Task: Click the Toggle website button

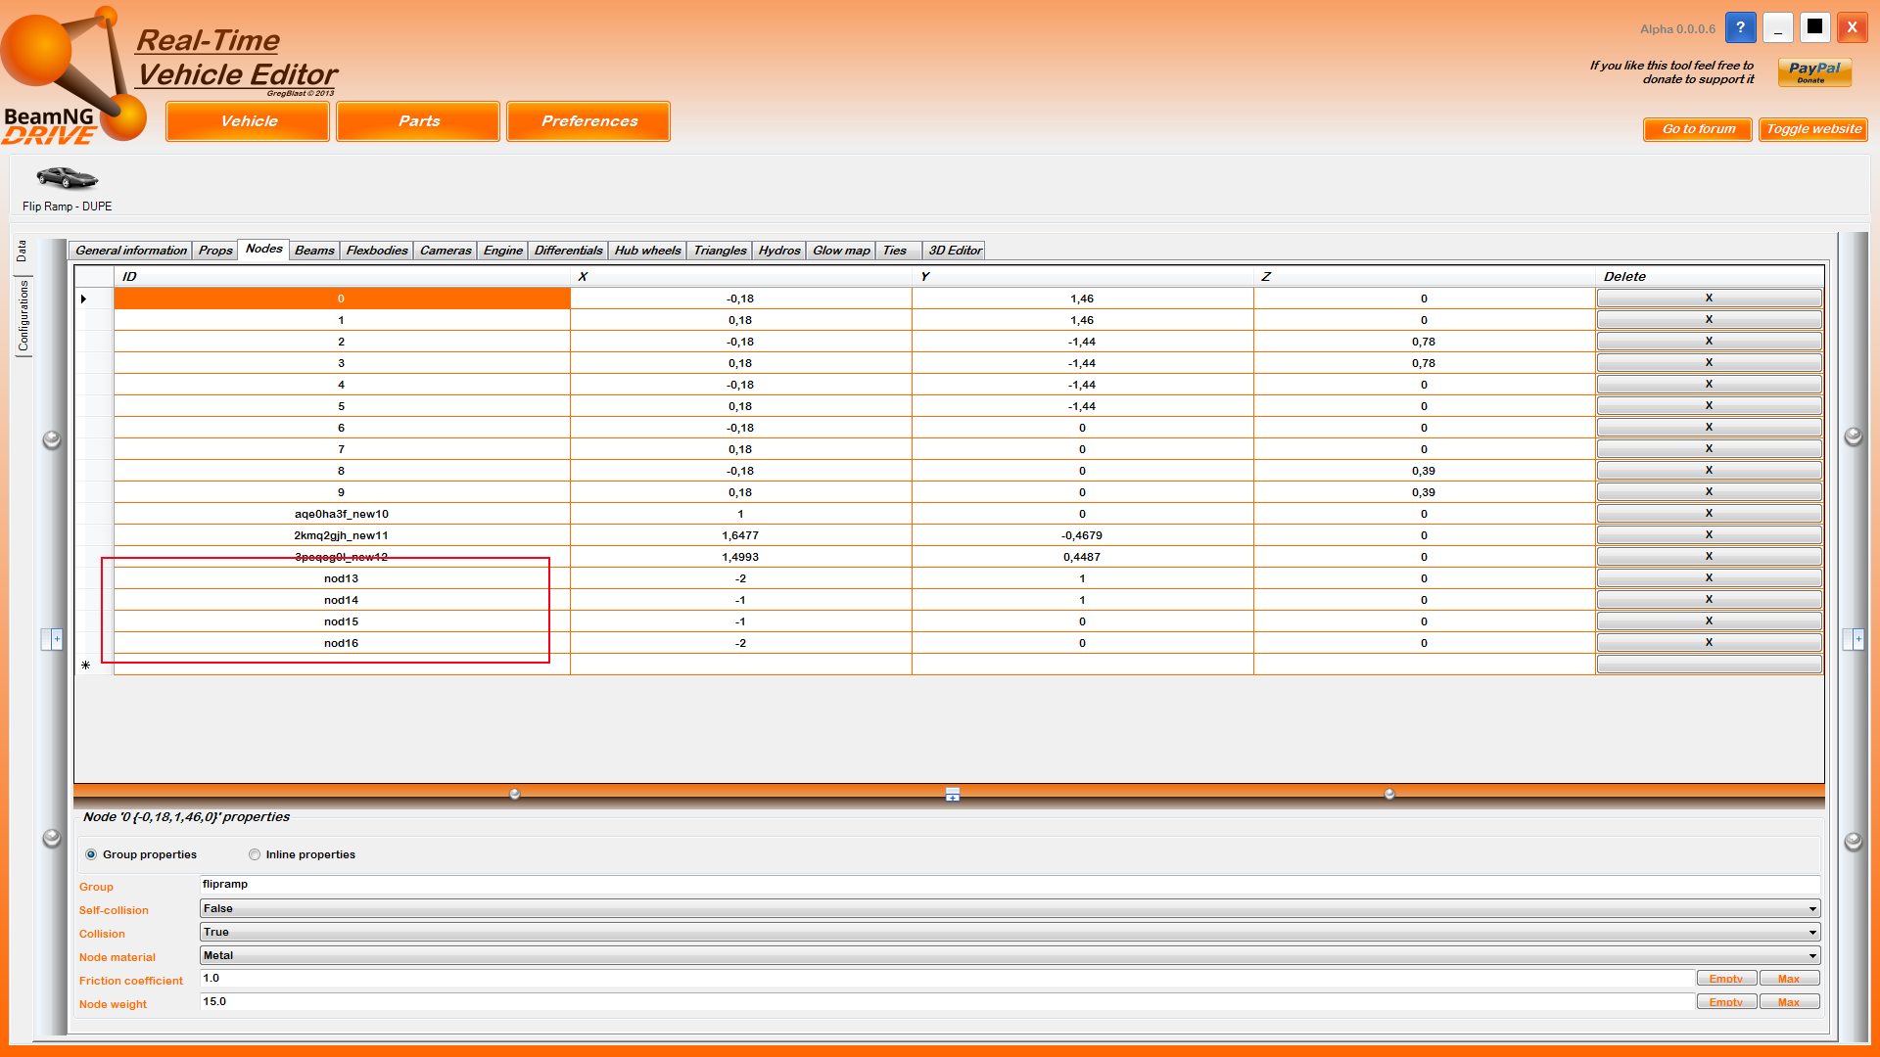Action: coord(1813,129)
